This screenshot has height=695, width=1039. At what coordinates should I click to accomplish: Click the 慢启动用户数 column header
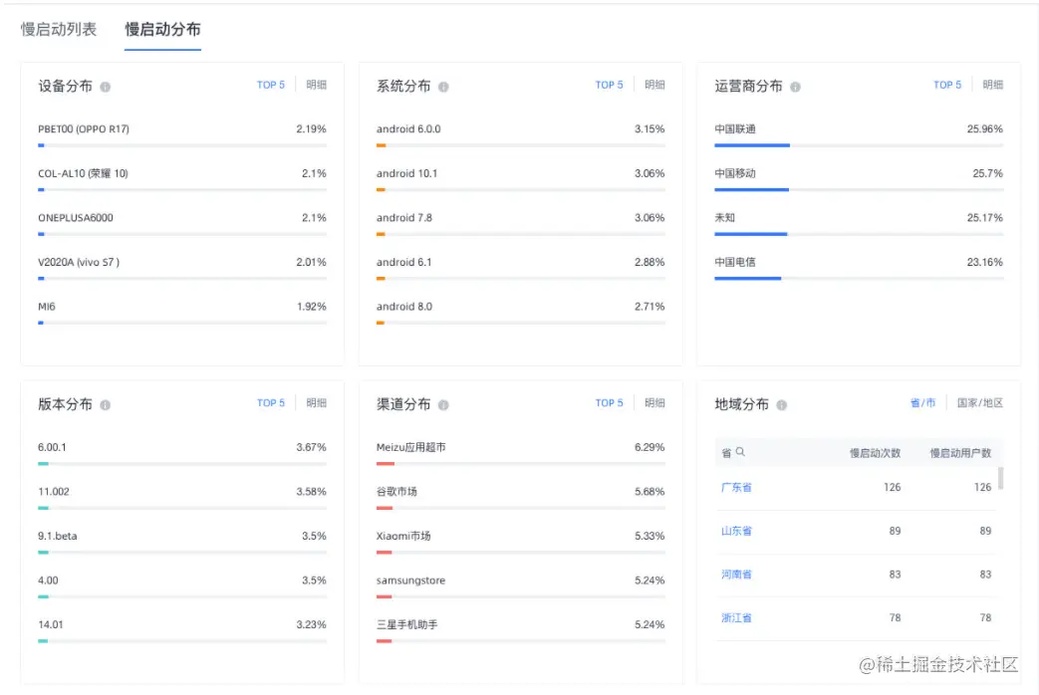[x=960, y=453]
